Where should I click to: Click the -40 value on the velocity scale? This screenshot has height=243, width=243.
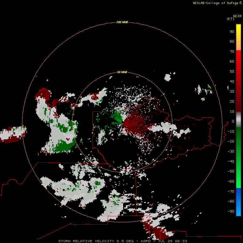point(231,161)
